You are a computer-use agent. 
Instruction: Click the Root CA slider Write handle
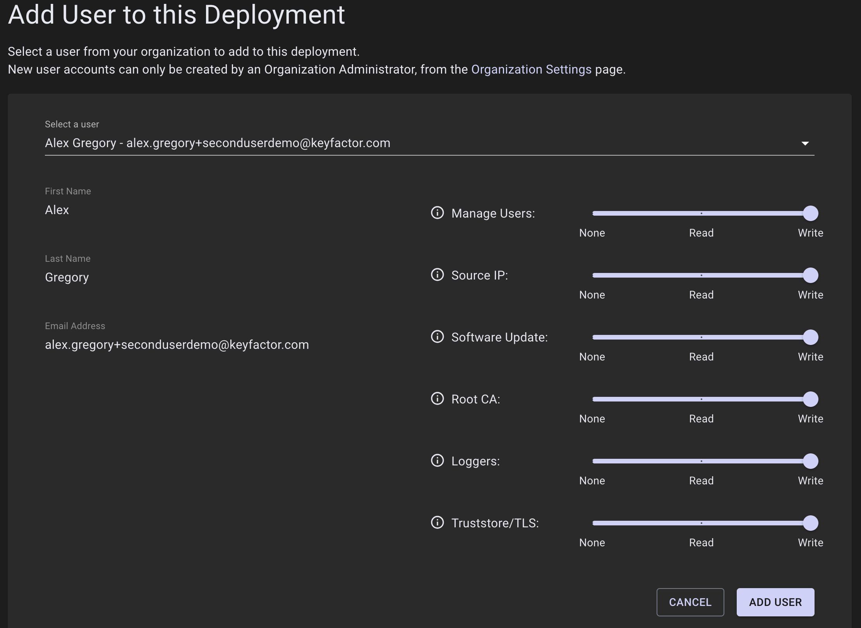810,399
